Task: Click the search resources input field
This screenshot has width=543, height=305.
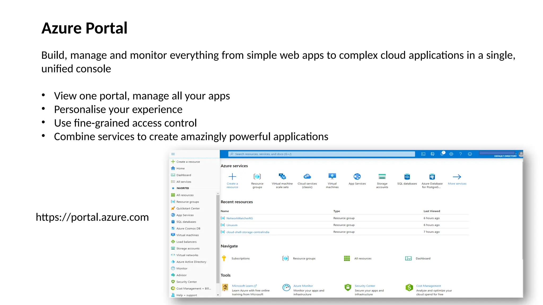Action: tap(321, 154)
